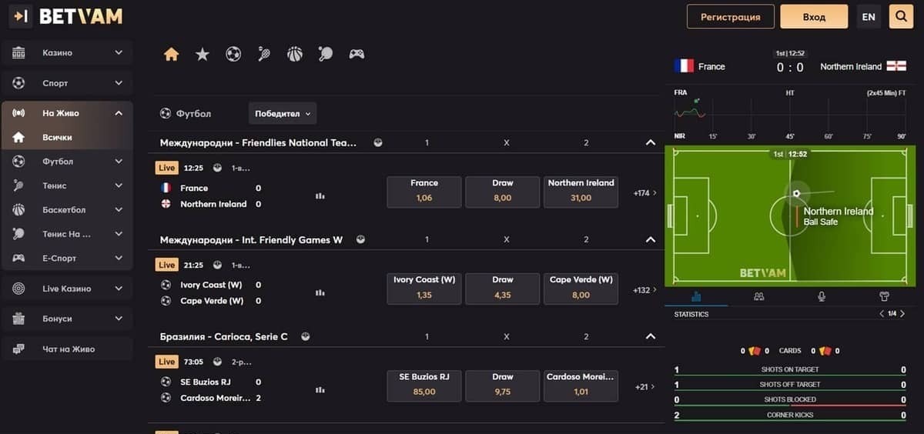Viewport: 924px width, 434px height.
Task: Open statistics chart icon for France match
Action: 320,196
